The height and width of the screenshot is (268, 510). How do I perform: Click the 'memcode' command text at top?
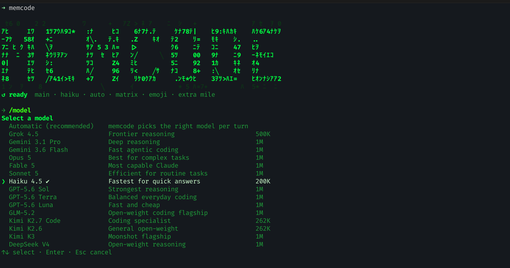coord(22,8)
